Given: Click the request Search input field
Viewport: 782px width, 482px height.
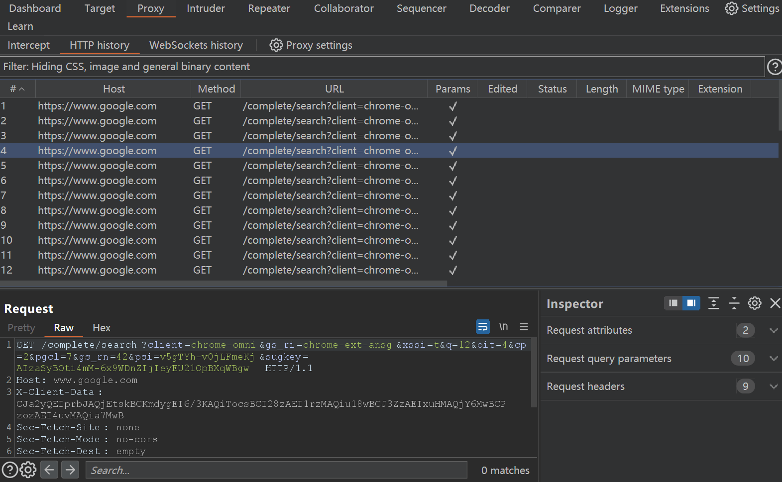Looking at the screenshot, I should (x=276, y=470).
